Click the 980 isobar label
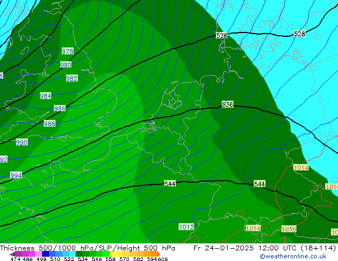 tap(66, 65)
